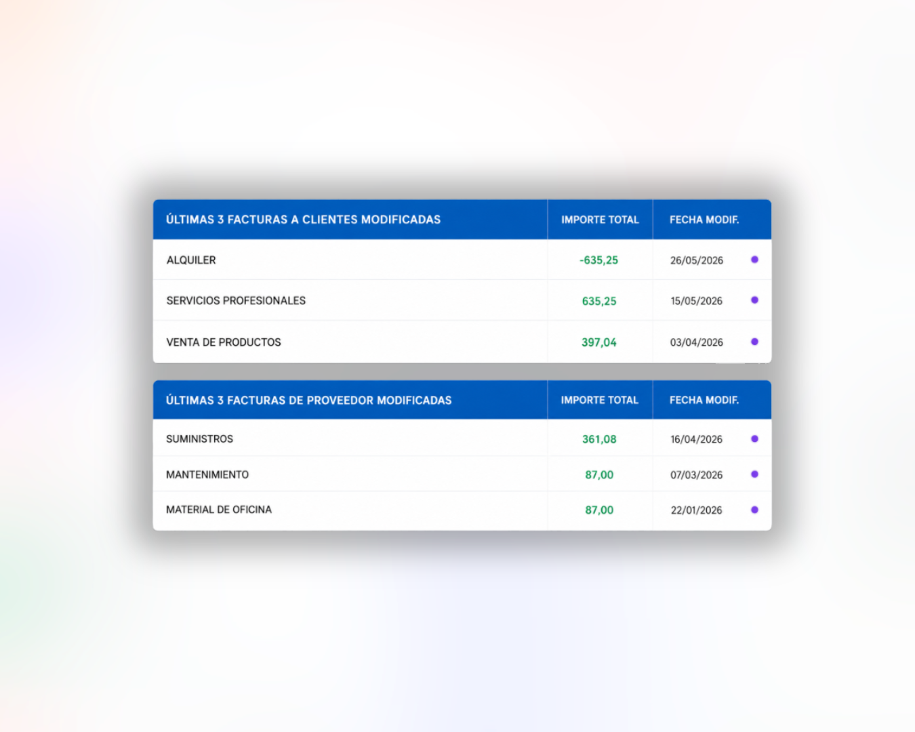Click the 635,25 amount for SERVICIOS PROFESIONALES
The width and height of the screenshot is (915, 732).
point(599,301)
